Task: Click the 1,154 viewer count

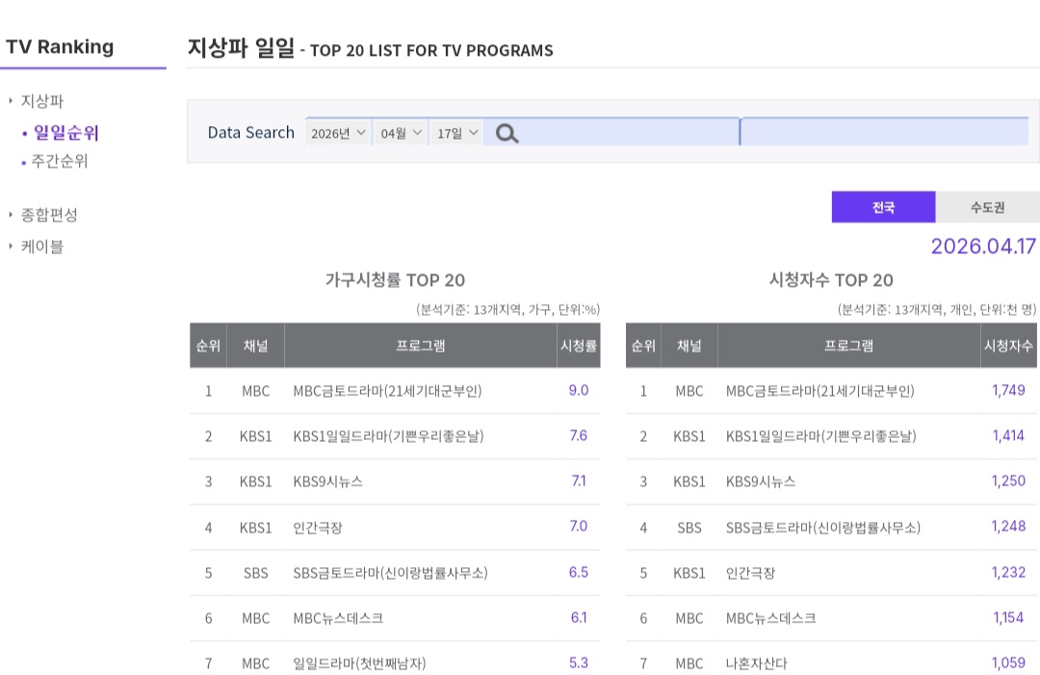Action: pos(1008,617)
